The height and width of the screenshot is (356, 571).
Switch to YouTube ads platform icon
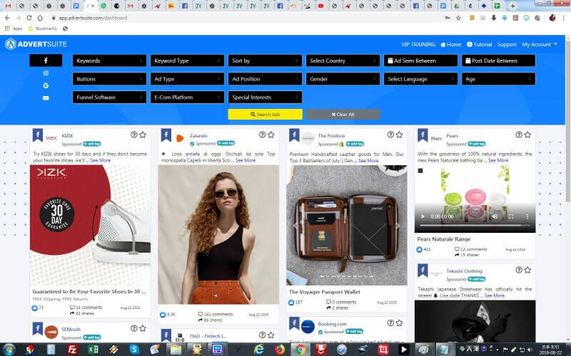click(46, 98)
